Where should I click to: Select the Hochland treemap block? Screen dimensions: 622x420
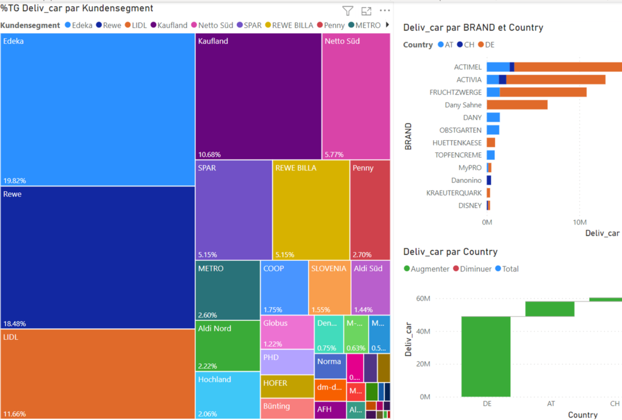point(228,395)
